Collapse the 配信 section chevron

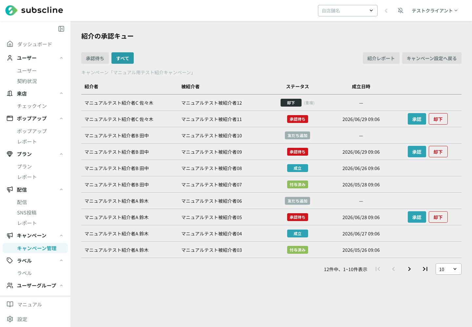pos(61,190)
